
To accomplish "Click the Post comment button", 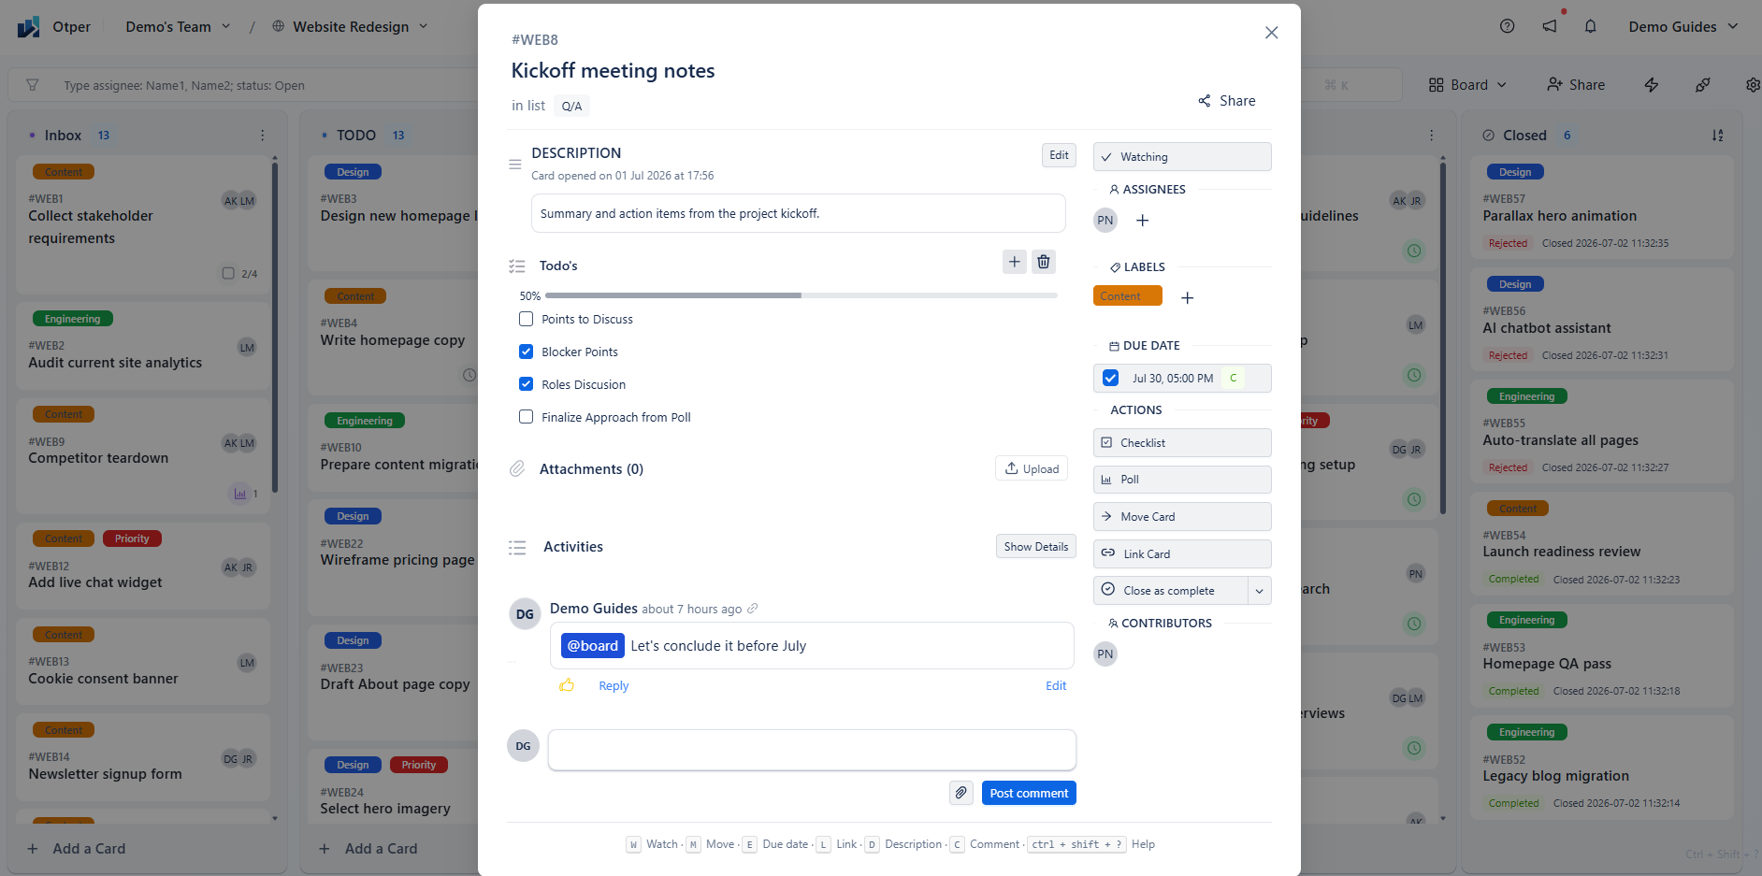I will [x=1029, y=793].
